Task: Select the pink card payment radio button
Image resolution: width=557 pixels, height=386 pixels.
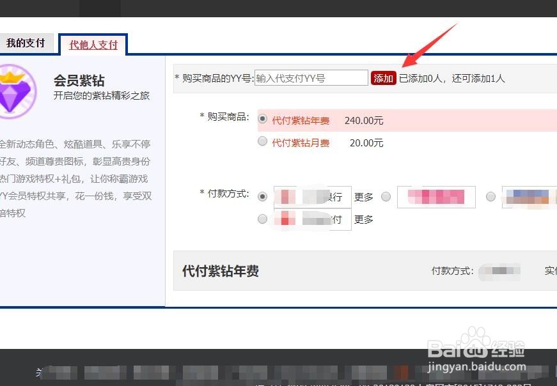Action: pos(386,197)
